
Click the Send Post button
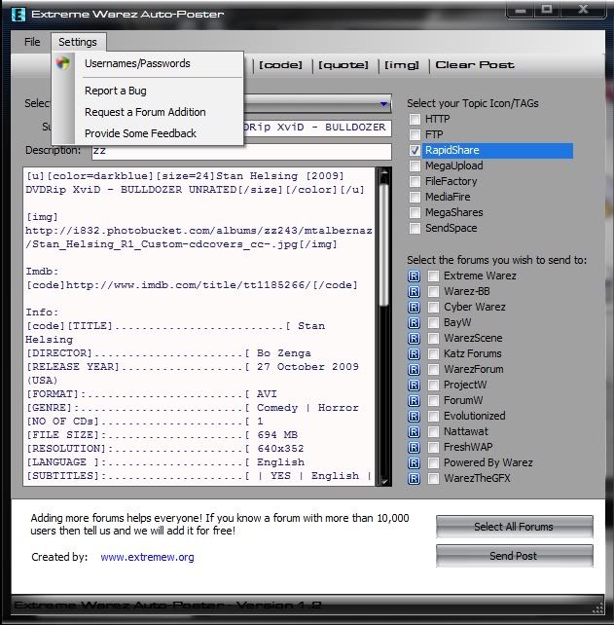[x=515, y=556]
